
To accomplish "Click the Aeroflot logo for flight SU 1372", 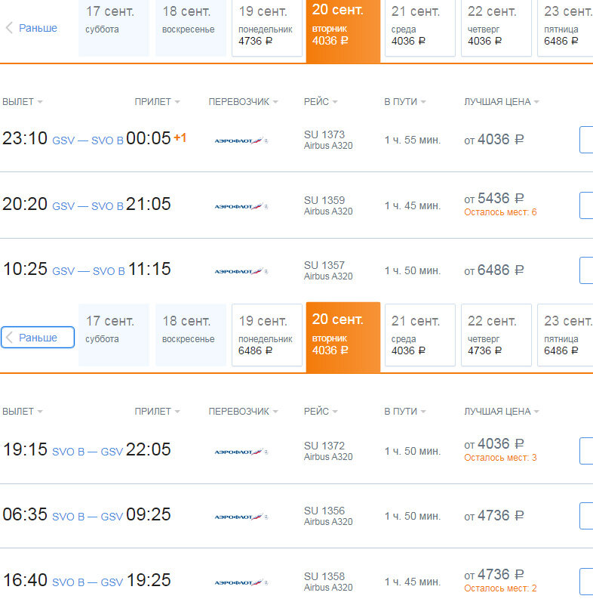I will pos(241,452).
